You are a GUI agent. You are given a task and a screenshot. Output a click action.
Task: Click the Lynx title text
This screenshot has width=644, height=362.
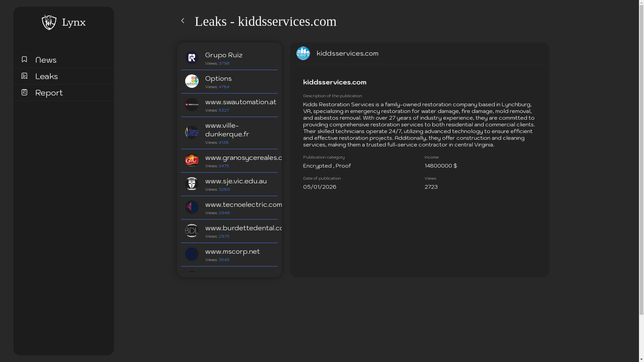[74, 22]
